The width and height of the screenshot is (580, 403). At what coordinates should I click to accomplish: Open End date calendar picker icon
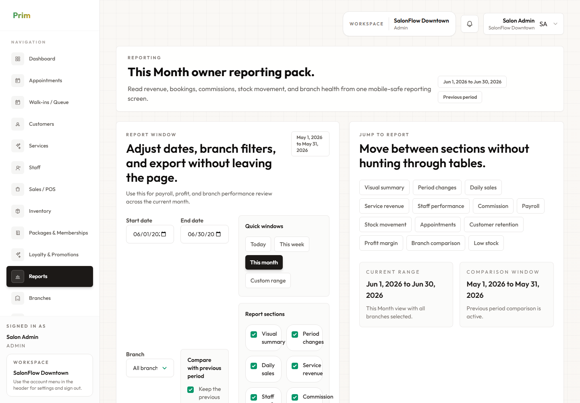coord(218,234)
